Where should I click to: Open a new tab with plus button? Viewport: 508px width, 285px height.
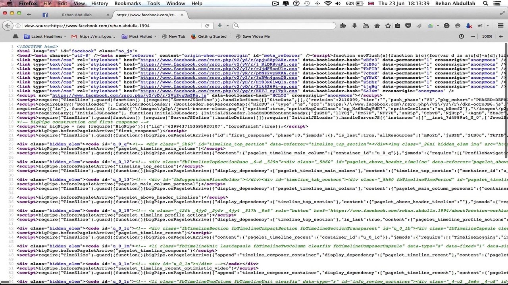pos(29,15)
